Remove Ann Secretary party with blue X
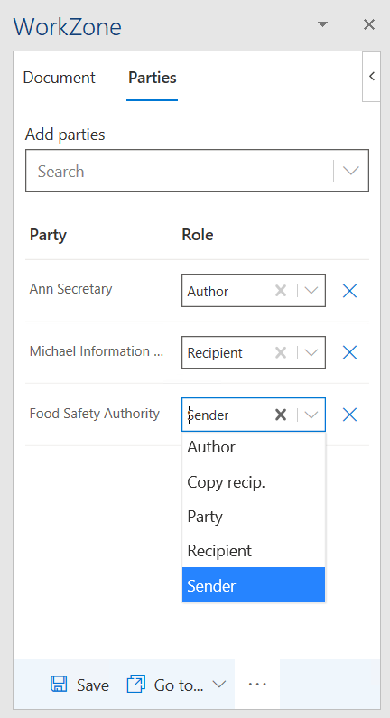The height and width of the screenshot is (718, 390). (x=349, y=291)
